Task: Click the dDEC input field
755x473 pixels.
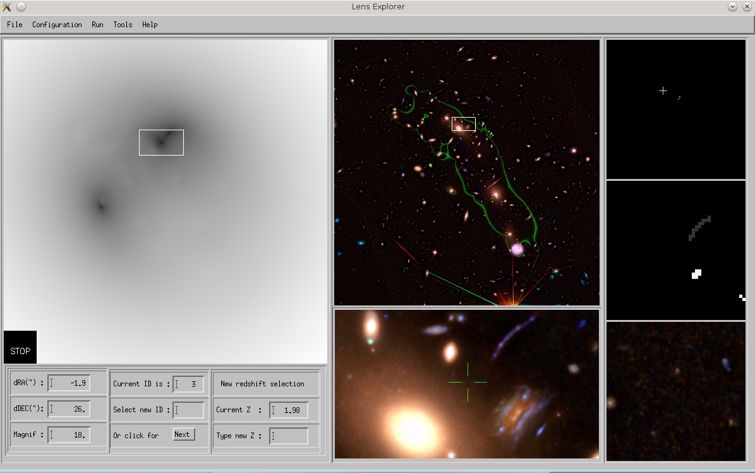Action: [69, 409]
